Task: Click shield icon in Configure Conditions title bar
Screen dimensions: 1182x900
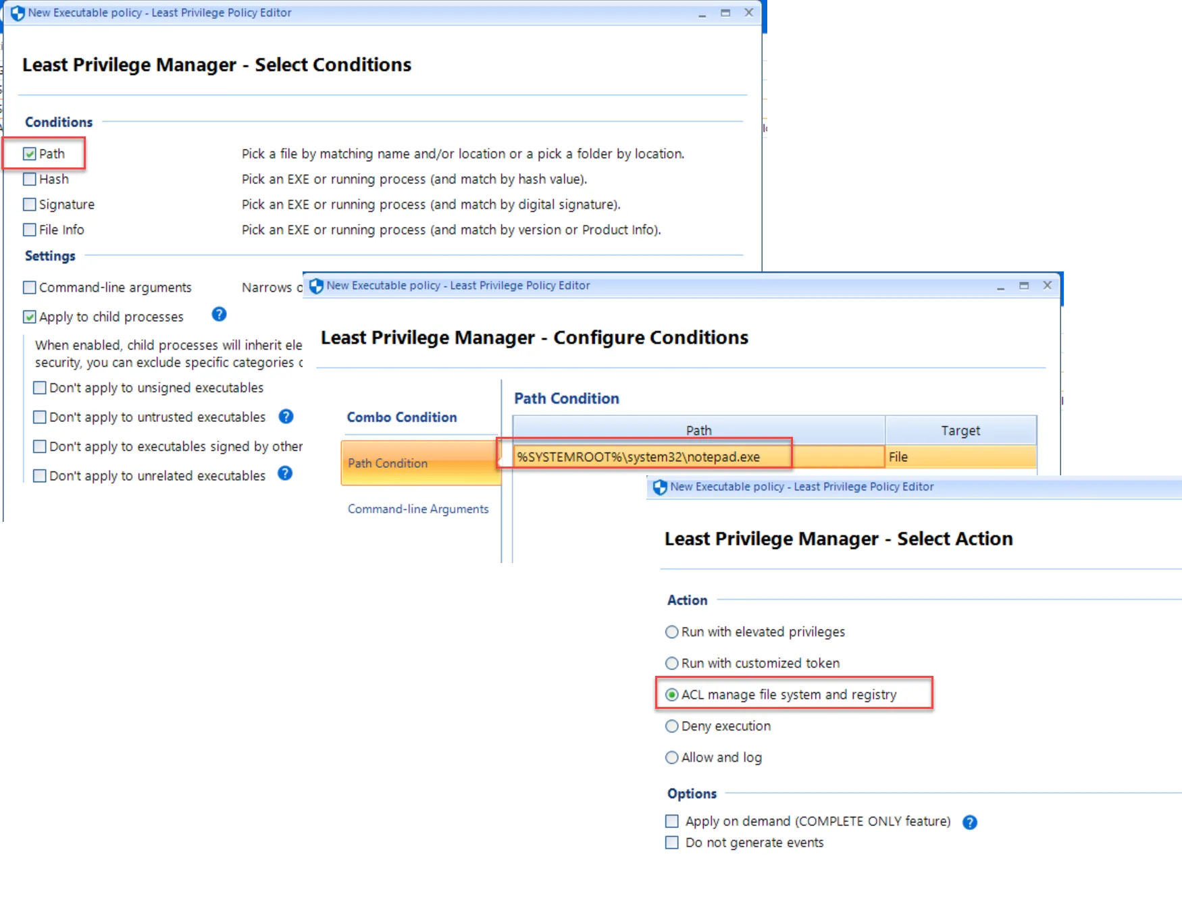Action: [x=315, y=285]
